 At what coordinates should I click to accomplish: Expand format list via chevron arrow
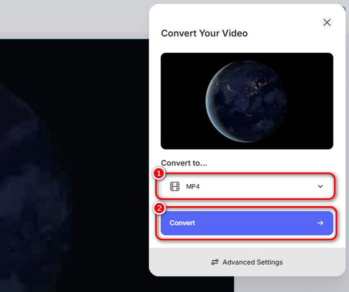pyautogui.click(x=320, y=186)
